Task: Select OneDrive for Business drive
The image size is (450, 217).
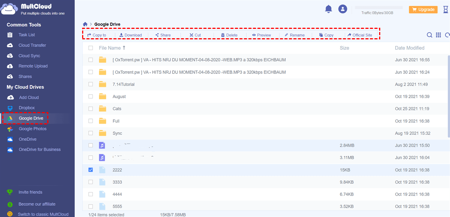Action: click(39, 150)
